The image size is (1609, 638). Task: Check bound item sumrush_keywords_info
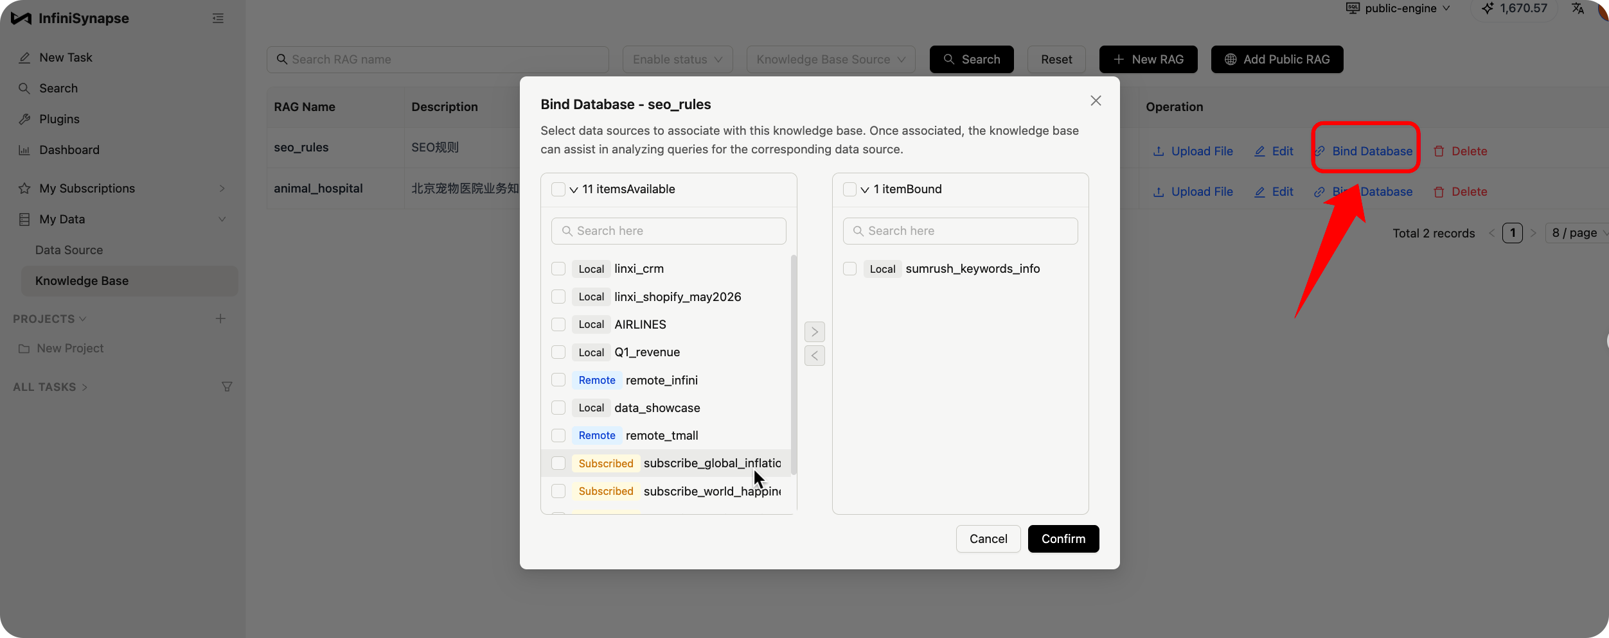point(849,268)
